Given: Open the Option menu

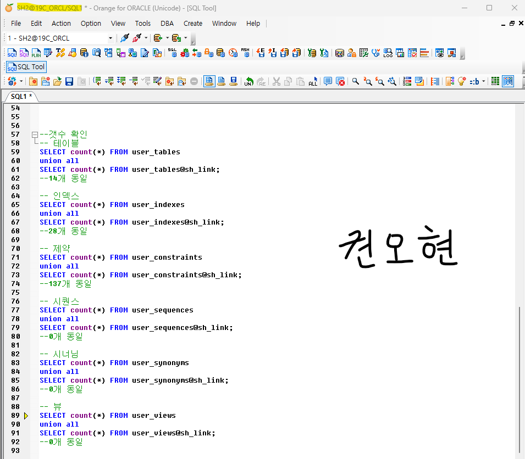Looking at the screenshot, I should pos(91,24).
